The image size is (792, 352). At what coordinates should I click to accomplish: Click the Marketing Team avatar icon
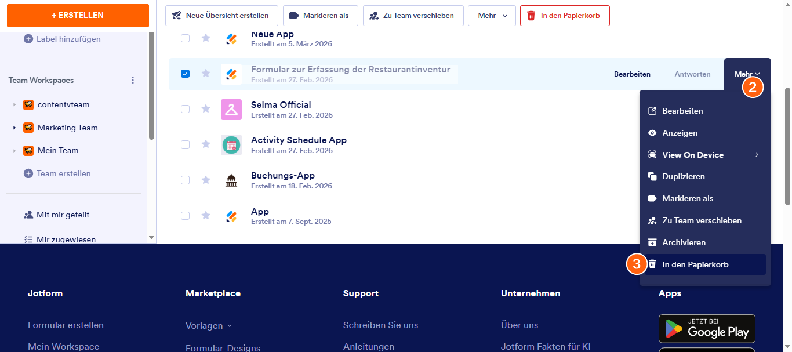click(x=28, y=128)
